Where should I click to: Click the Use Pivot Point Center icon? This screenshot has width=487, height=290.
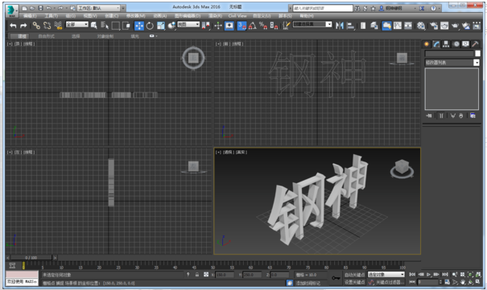tap(205, 26)
